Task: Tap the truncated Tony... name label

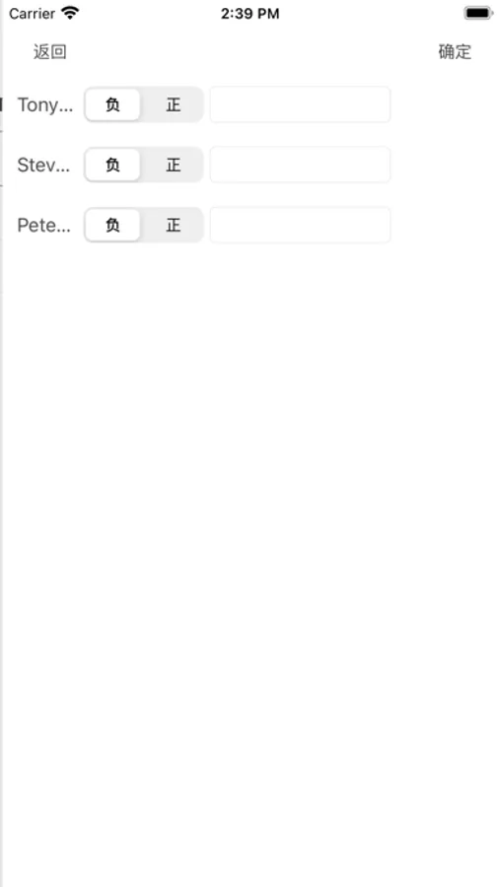Action: pos(45,105)
